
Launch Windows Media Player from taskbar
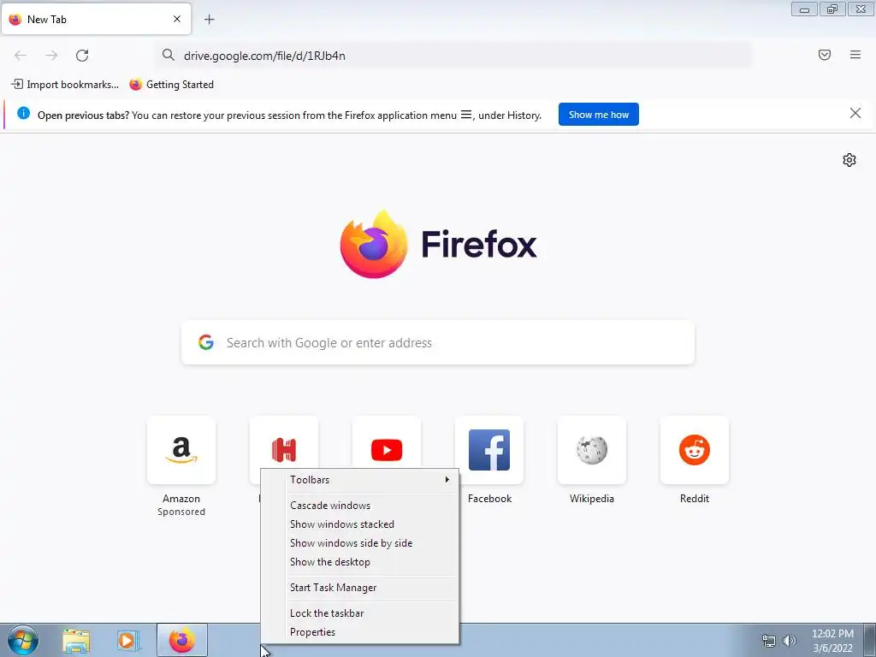(127, 641)
